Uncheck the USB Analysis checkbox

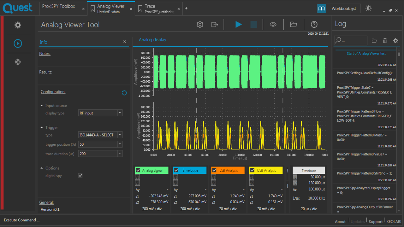(x=252, y=170)
